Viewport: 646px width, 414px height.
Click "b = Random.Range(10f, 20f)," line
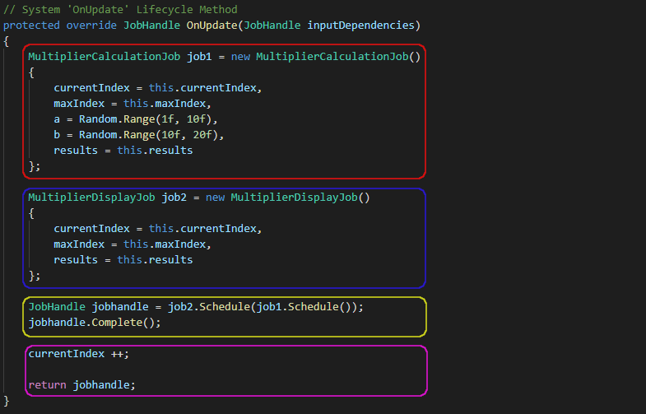tap(139, 135)
